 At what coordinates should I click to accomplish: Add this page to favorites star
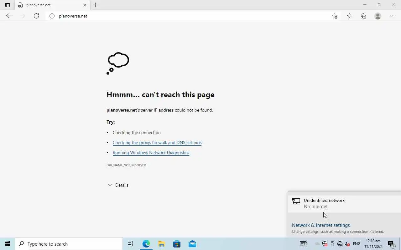(335, 16)
